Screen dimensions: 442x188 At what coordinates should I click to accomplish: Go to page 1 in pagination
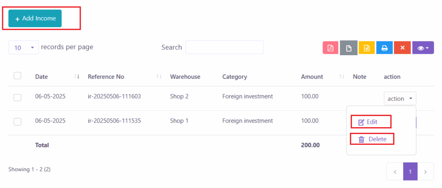click(x=410, y=172)
